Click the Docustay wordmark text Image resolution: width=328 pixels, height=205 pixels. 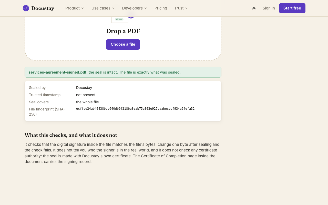click(43, 8)
